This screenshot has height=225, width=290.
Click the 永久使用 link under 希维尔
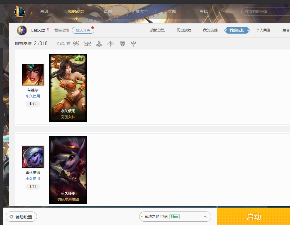click(33, 96)
